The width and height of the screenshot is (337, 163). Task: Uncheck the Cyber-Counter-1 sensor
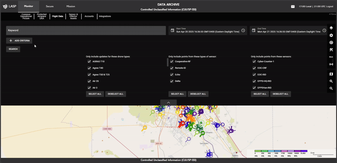pyautogui.click(x=254, y=62)
